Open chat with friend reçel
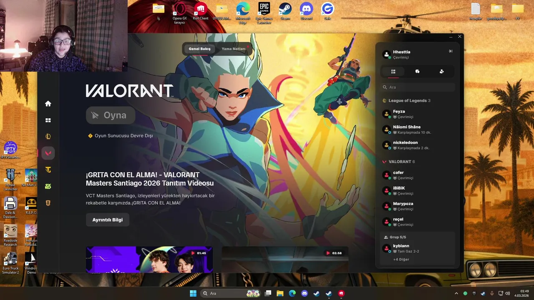Viewport: 534px width, 300px height. (x=417, y=222)
